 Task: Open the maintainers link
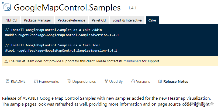coord(132,61)
